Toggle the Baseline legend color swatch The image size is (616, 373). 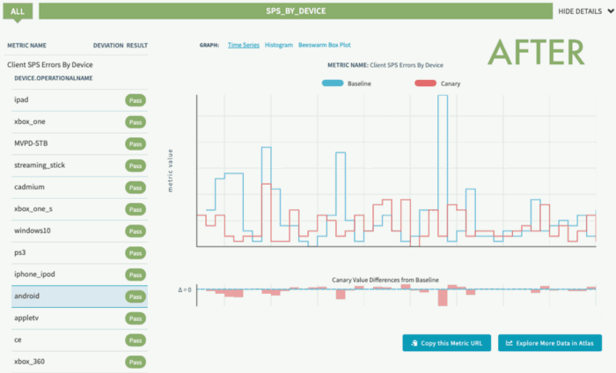click(333, 83)
